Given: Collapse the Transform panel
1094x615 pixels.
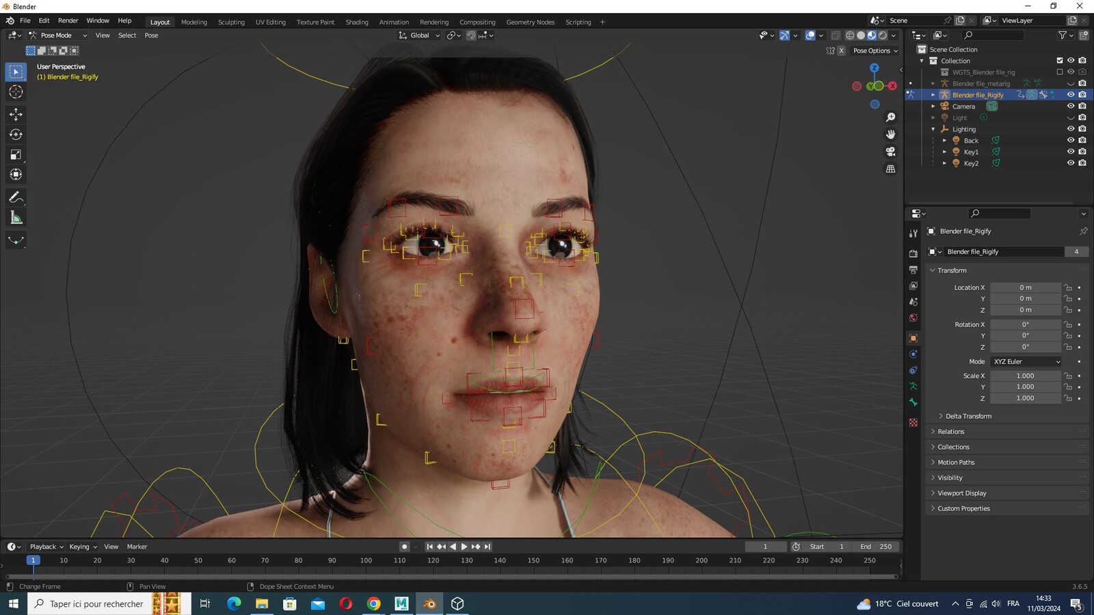Looking at the screenshot, I should pos(951,271).
